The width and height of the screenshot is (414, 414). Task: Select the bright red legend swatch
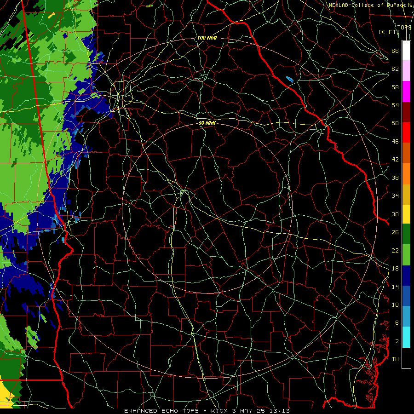[406, 132]
